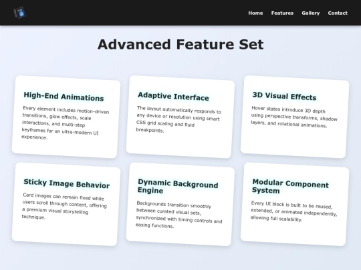Image resolution: width=361 pixels, height=270 pixels.
Task: Go to the Features nav link
Action: click(x=282, y=13)
